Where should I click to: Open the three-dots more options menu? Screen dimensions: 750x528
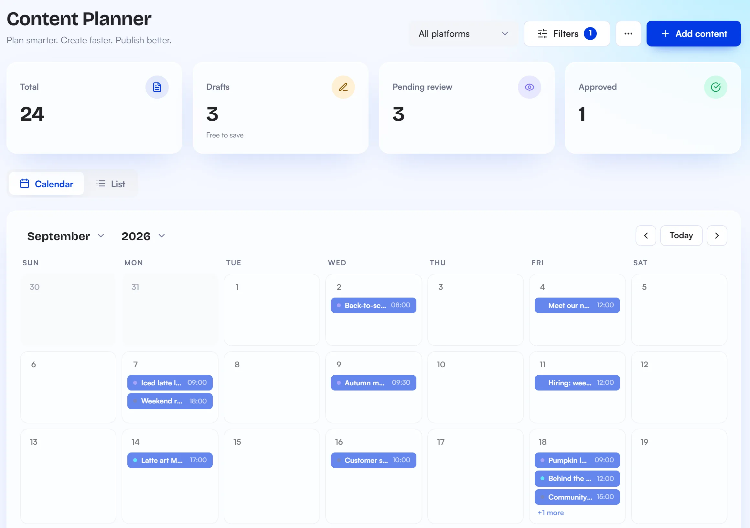click(628, 34)
